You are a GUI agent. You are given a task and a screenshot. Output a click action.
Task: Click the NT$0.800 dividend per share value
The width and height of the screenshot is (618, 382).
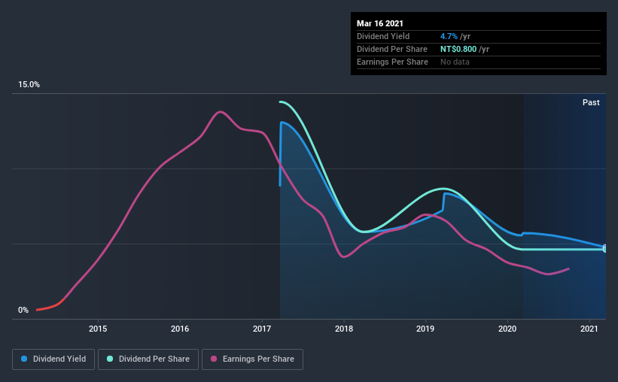458,49
